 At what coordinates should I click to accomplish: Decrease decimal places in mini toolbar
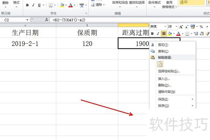pos(202,34)
